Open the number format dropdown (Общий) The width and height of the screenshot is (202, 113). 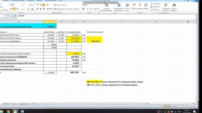(98, 5)
